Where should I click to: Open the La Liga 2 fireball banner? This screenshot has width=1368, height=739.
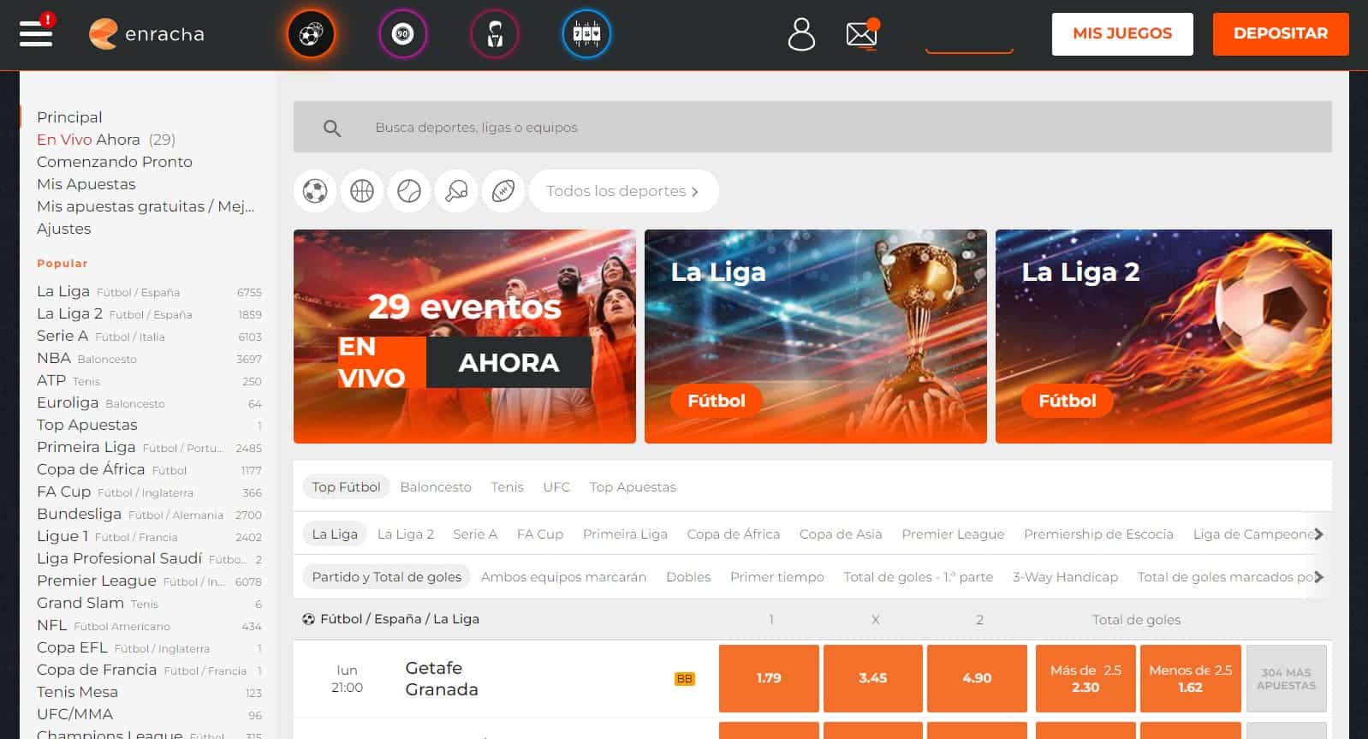point(1163,336)
